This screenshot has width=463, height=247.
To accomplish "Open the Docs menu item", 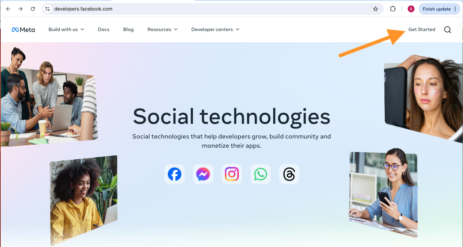I will (103, 29).
